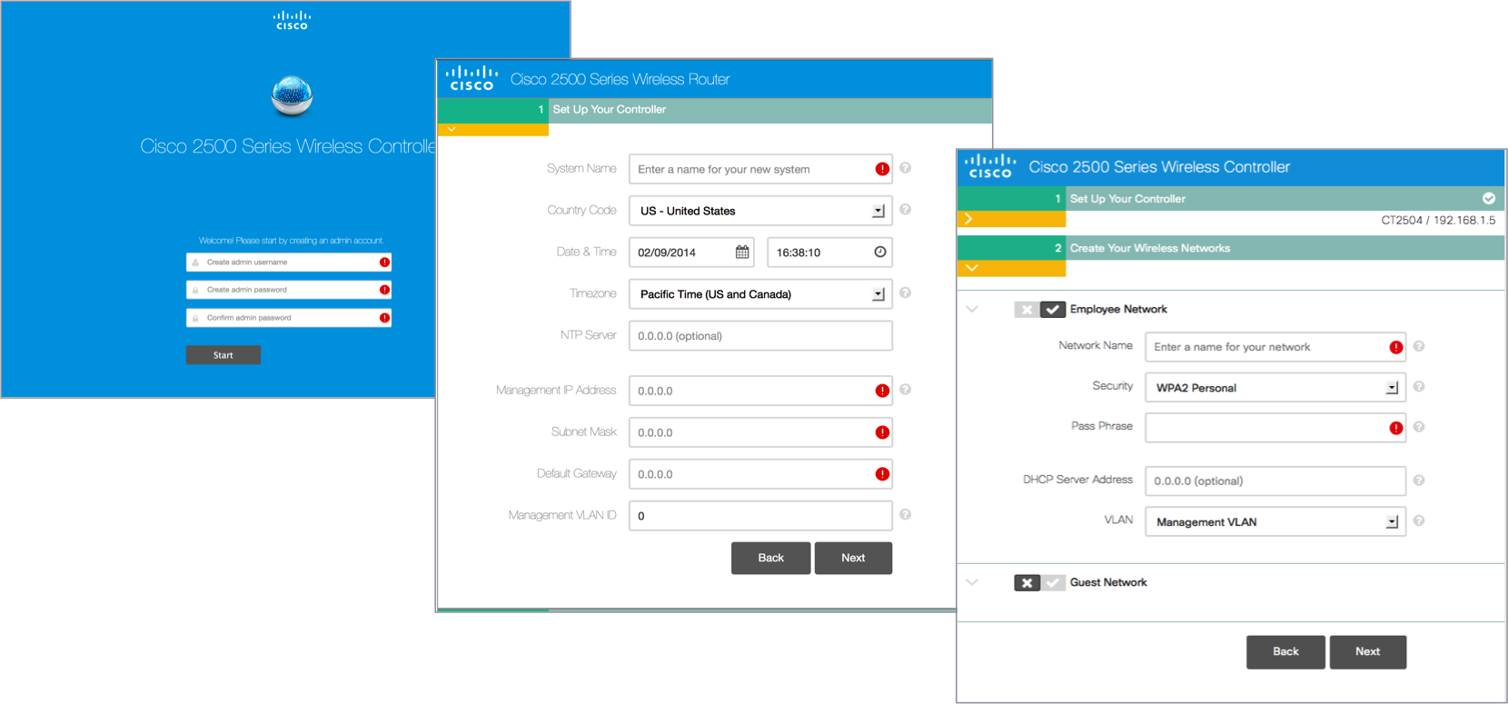Select step 2 Create Your Wireless Networks
The height and width of the screenshot is (704, 1508).
point(1149,248)
